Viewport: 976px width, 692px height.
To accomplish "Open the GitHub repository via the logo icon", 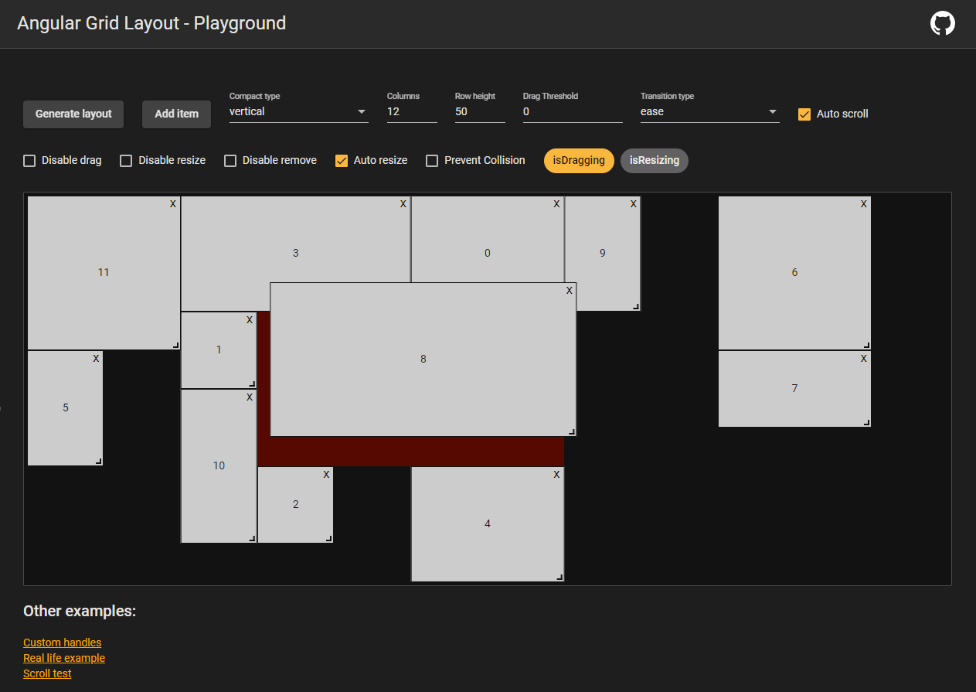I will pos(943,23).
